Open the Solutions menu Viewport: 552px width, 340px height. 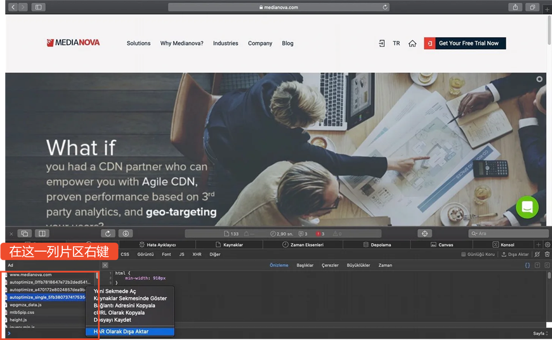138,43
